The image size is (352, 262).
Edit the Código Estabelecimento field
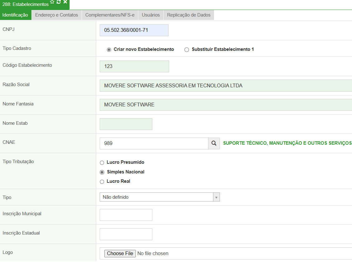tap(134, 66)
